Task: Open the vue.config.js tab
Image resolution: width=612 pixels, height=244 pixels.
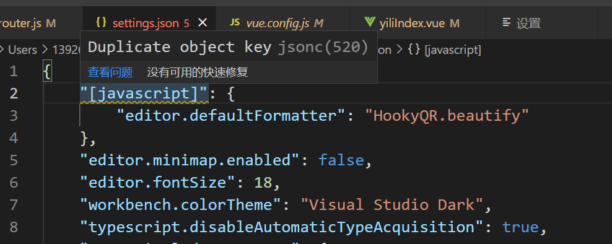Action: coord(278,24)
